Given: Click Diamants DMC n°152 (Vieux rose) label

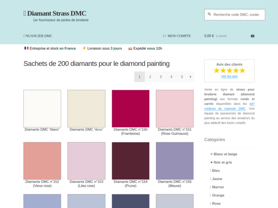Looking at the screenshot, I should pyautogui.click(x=42, y=184).
